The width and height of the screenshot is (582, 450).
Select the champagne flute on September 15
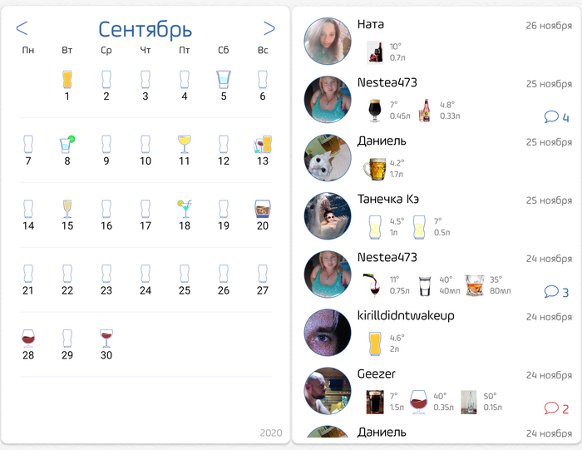pos(67,209)
